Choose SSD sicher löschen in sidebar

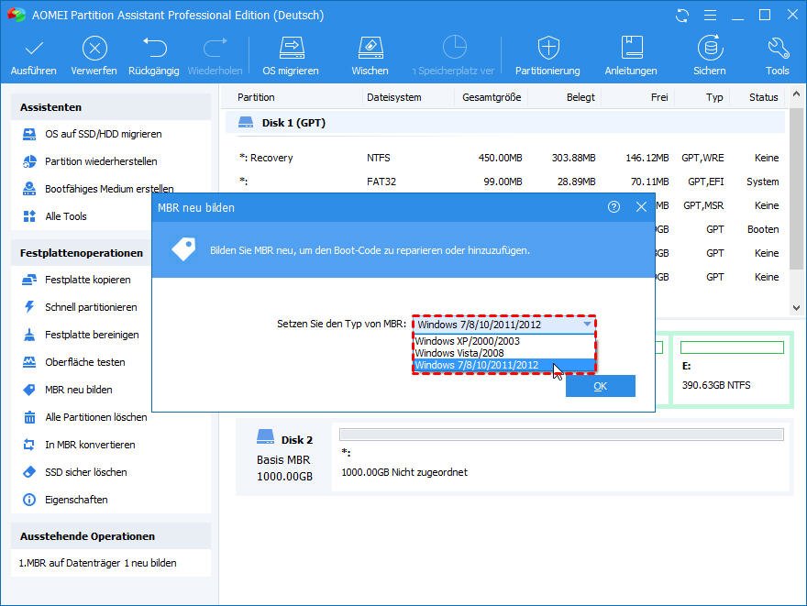pyautogui.click(x=86, y=472)
